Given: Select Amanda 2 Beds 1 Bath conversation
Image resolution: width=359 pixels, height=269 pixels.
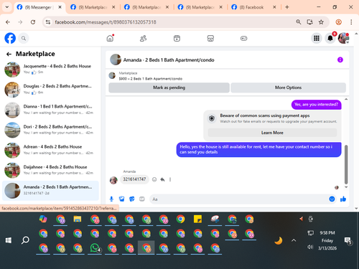Looking at the screenshot, I should [50, 190].
